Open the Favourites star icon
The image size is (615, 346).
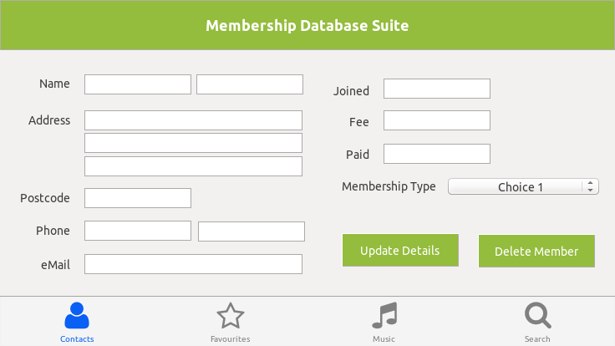230,315
